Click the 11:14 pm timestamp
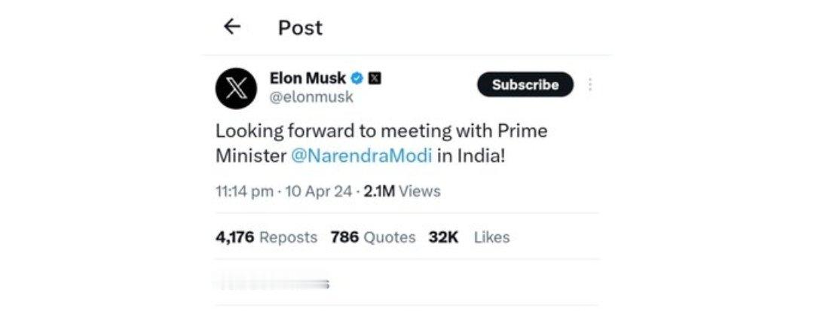This screenshot has height=311, width=814. point(244,191)
